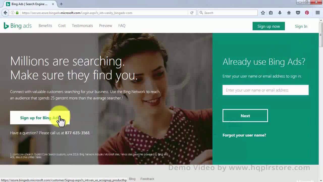323x182 pixels.
Task: Open the Firefox hamburger menu
Action: 318,13
